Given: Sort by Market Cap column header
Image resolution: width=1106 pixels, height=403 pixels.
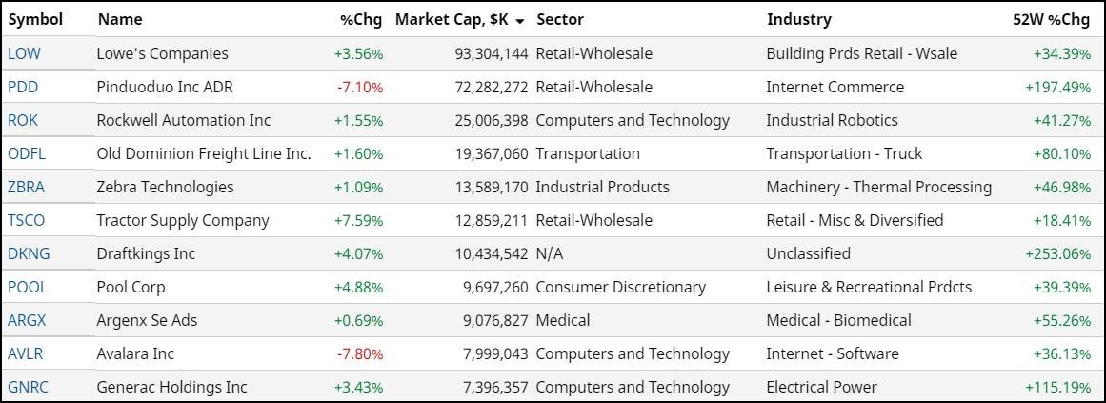Looking at the screenshot, I should 458,19.
